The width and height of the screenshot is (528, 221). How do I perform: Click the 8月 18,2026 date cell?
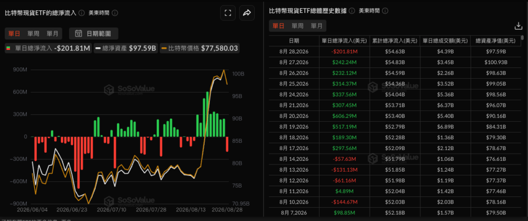pos(293,137)
